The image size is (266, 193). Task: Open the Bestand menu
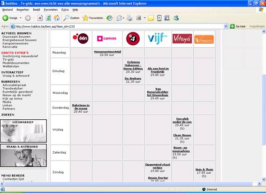coord(8,10)
